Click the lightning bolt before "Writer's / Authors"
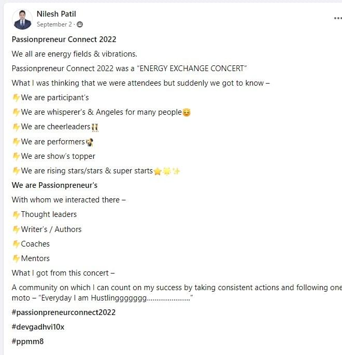This screenshot has height=355, width=342. [x=16, y=229]
